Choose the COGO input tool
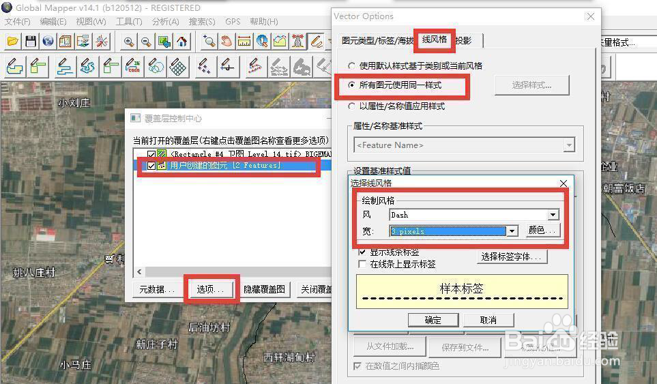 [x=133, y=67]
